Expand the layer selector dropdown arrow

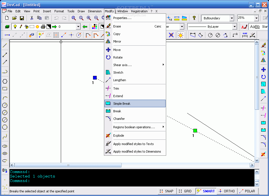pos(78,27)
